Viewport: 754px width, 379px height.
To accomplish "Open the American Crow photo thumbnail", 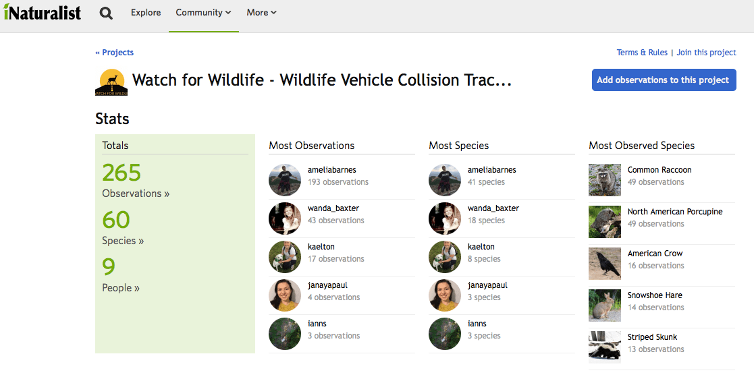I will (605, 264).
